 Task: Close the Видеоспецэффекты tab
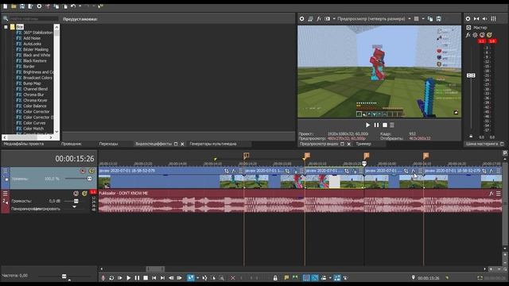(182, 144)
